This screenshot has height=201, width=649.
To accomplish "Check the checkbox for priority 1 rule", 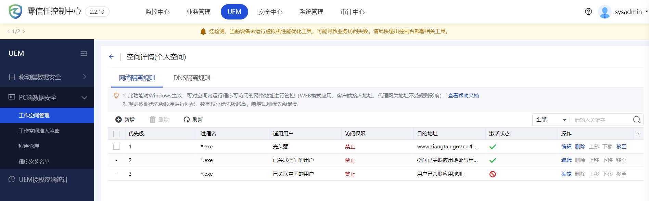I will [x=116, y=147].
